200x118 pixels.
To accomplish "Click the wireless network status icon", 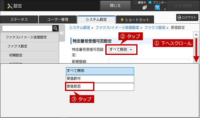I will (x=157, y=8).
